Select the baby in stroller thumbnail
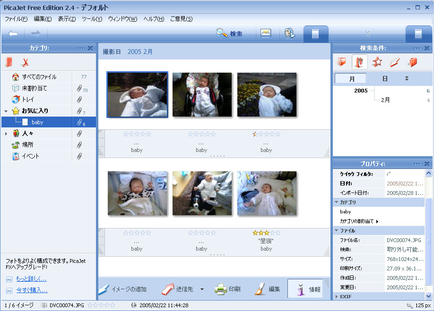This screenshot has width=434, height=311. point(202,94)
